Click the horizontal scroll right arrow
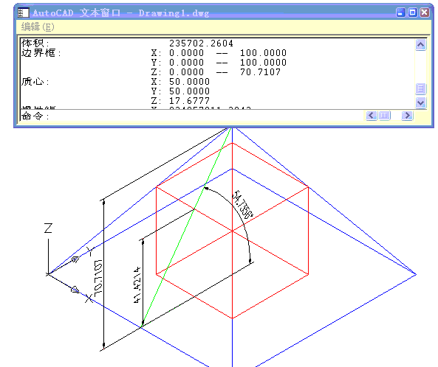Image resolution: width=438 pixels, height=367 pixels. point(407,116)
